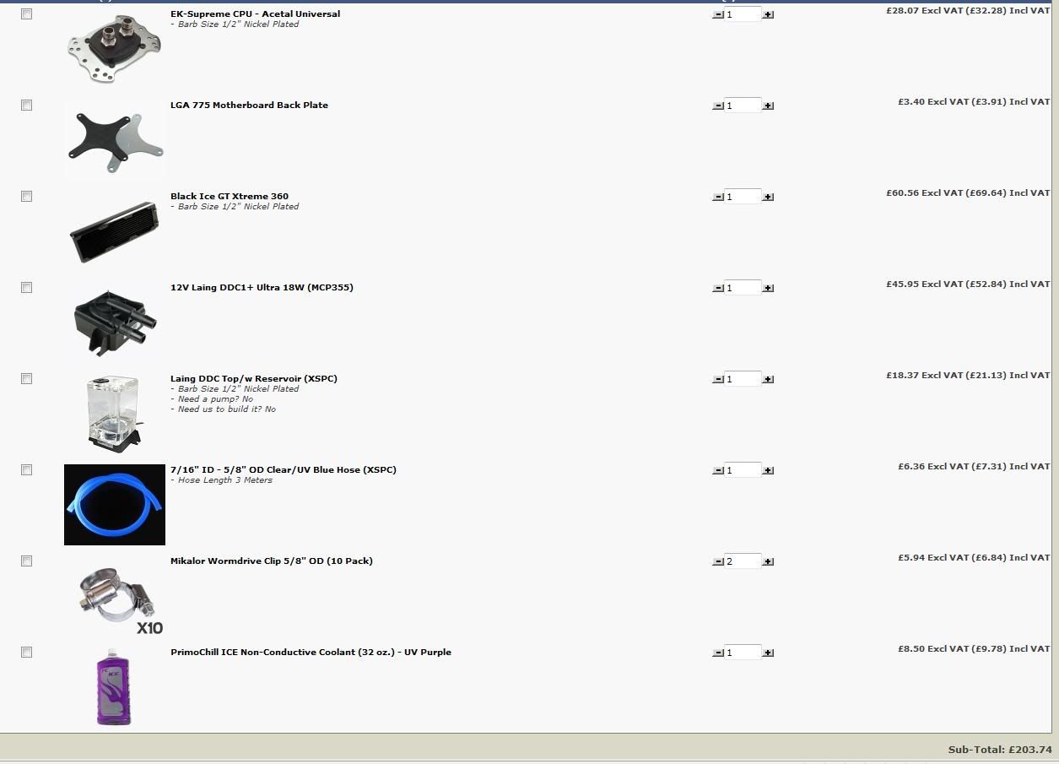Edit quantity field for LGA 775 Back Plate
Viewport: 1059px width, 764px height.
coord(743,106)
